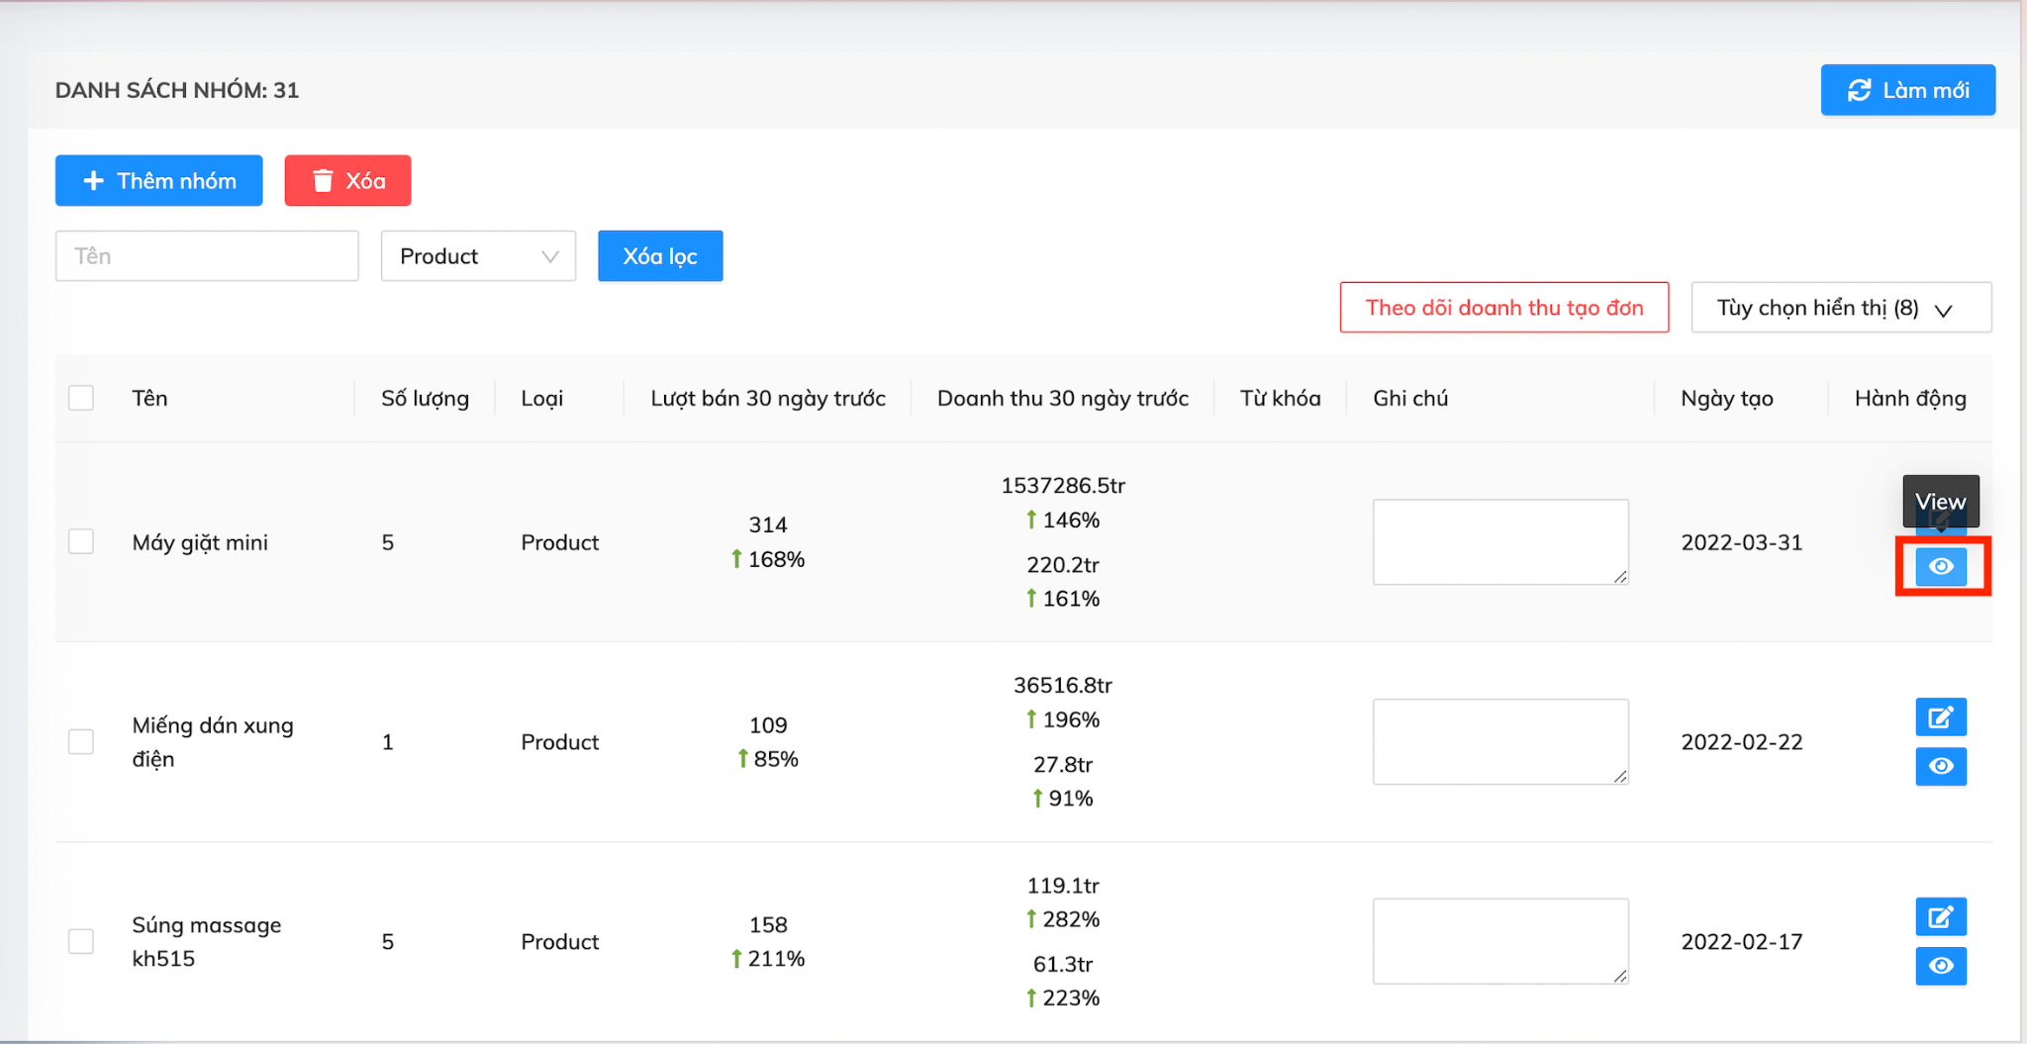Click eye icon for Súng massage kh515
This screenshot has height=1044, width=2027.
[1940, 966]
